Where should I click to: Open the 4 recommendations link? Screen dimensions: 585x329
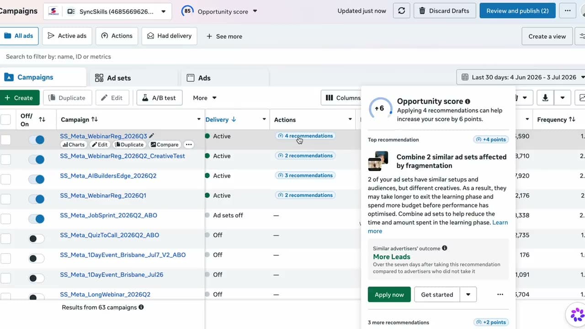[305, 136]
